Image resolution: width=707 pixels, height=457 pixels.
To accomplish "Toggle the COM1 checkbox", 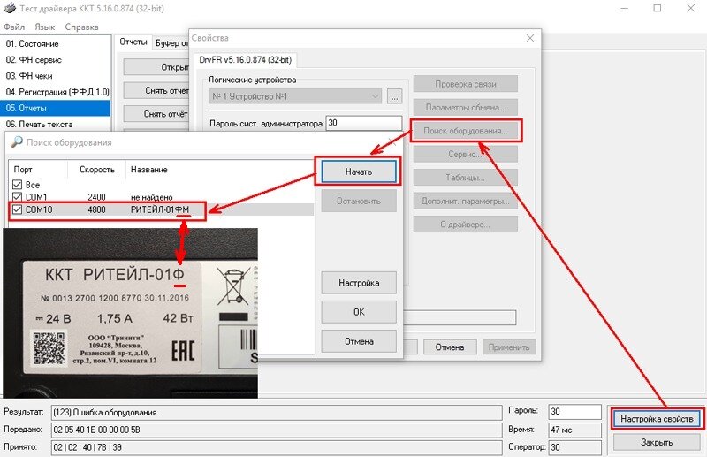I will tap(17, 197).
